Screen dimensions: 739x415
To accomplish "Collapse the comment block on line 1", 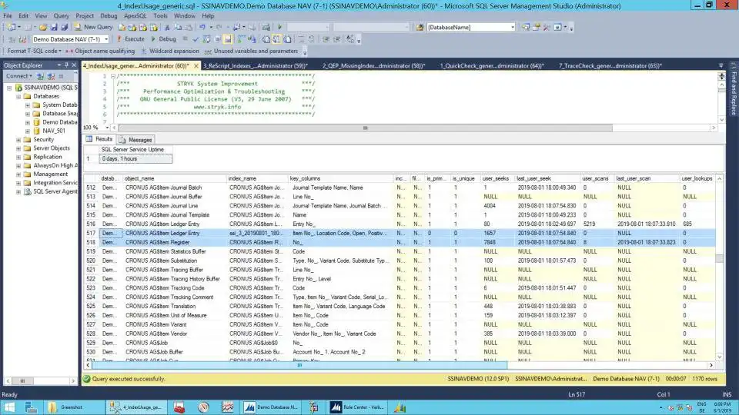I will coord(113,76).
